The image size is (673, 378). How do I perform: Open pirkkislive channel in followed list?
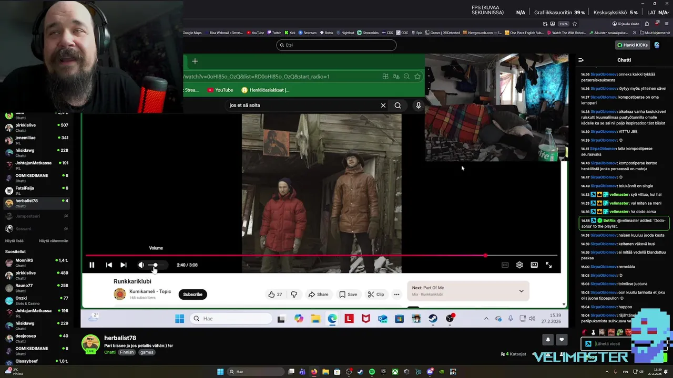coord(36,128)
